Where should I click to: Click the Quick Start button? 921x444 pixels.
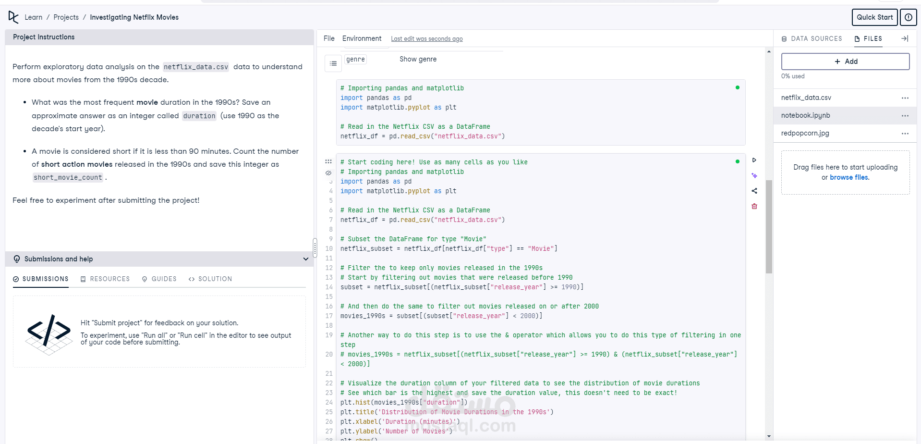point(874,17)
